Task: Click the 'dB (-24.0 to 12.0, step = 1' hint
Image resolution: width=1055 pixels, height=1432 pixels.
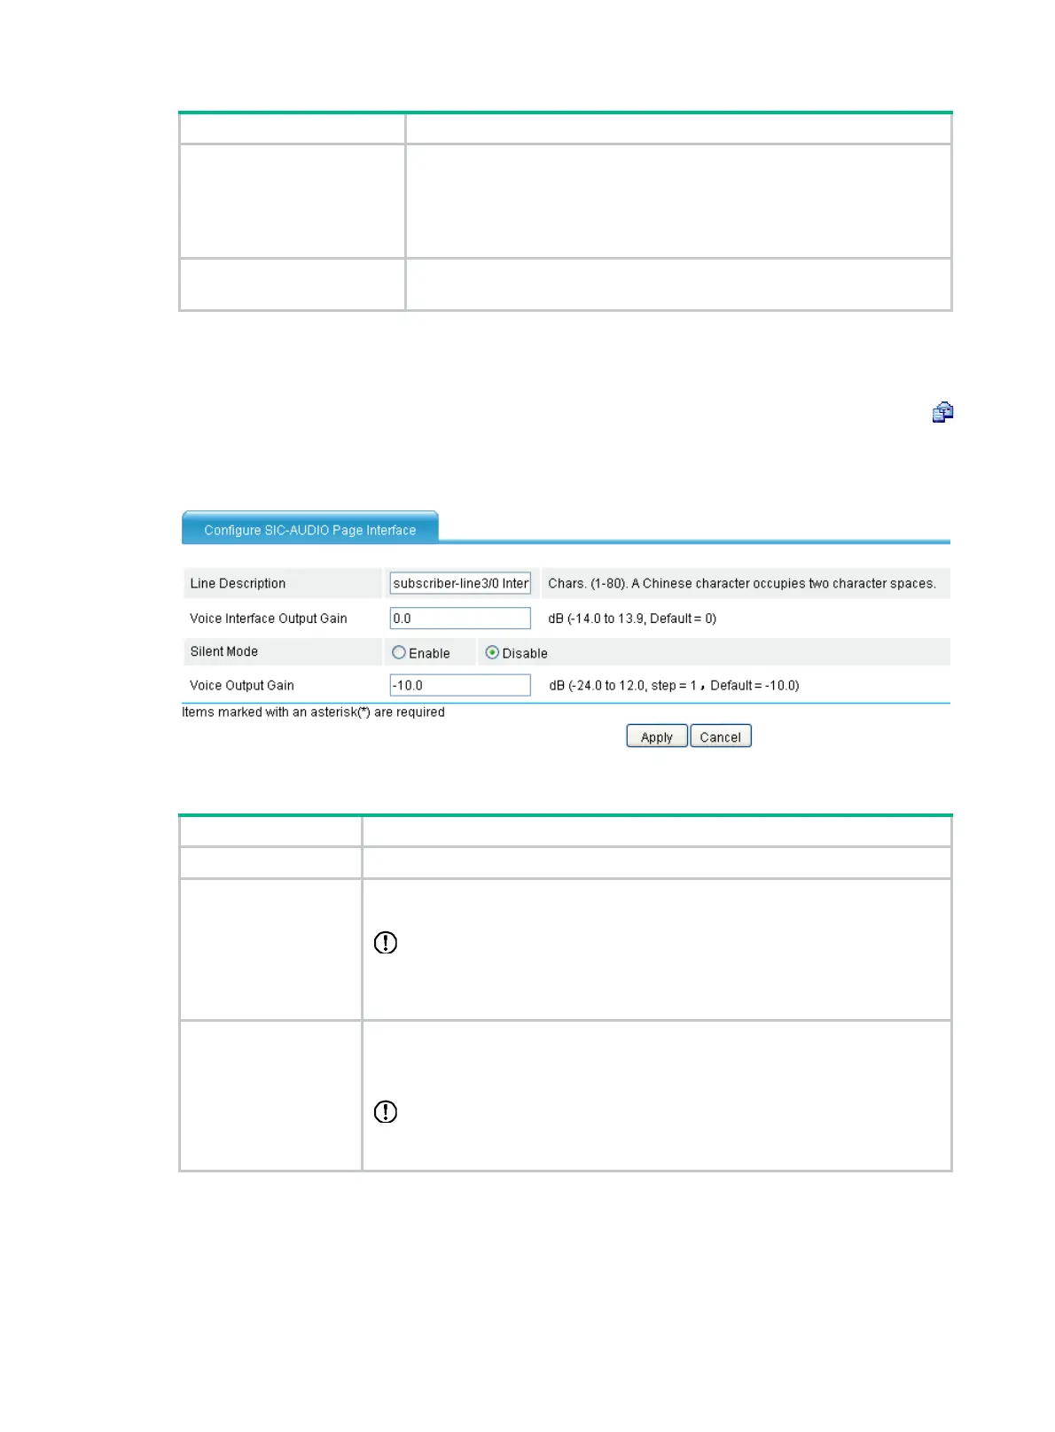Action: tap(622, 685)
